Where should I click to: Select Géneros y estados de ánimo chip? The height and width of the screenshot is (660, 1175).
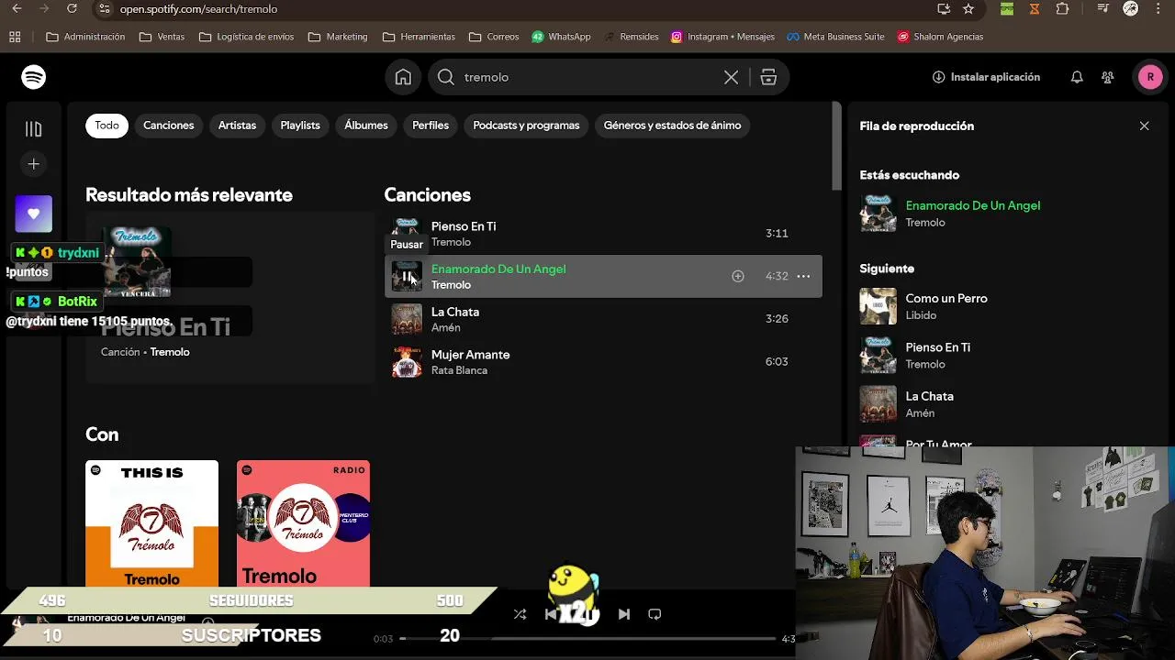(x=672, y=126)
